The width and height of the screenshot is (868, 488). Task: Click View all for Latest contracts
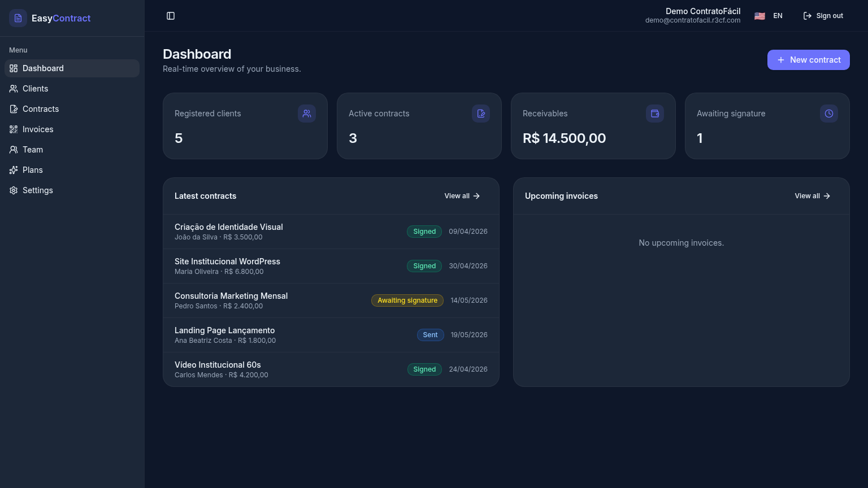[x=462, y=196]
